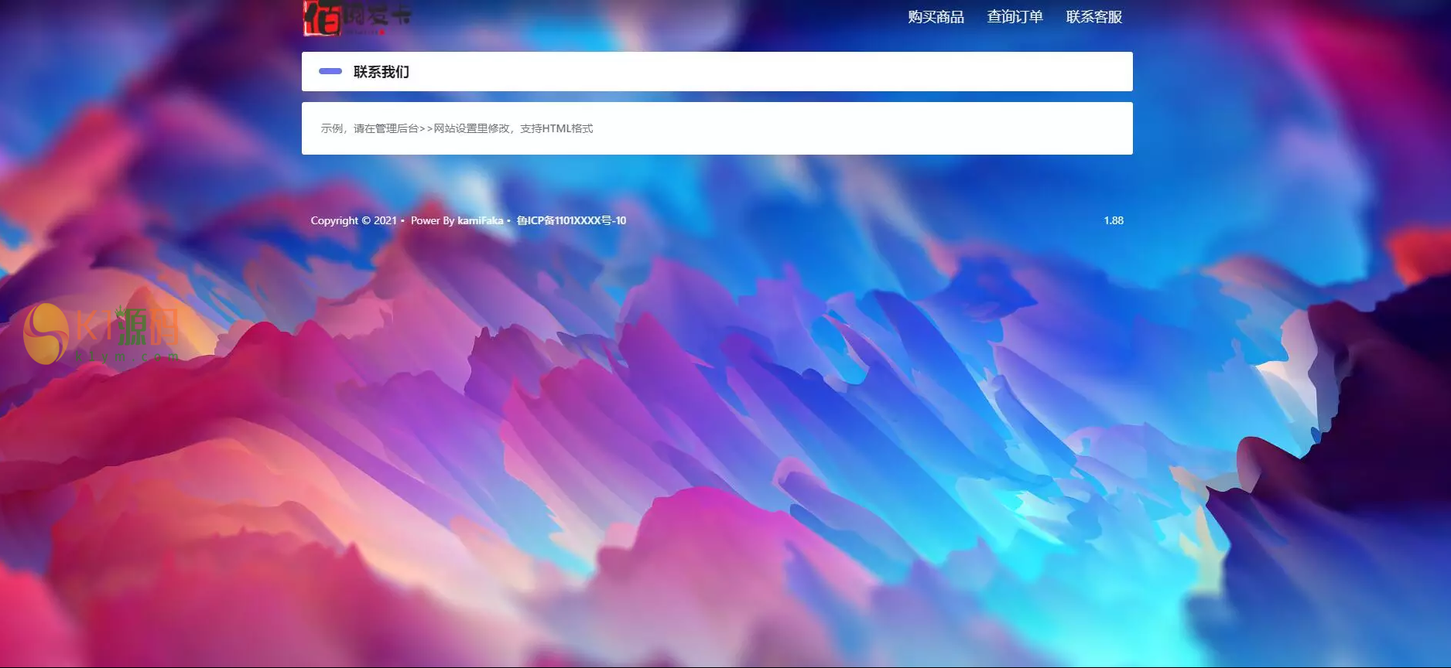
Task: Select the 示例，请在管理后台 notice text
Action: [457, 128]
